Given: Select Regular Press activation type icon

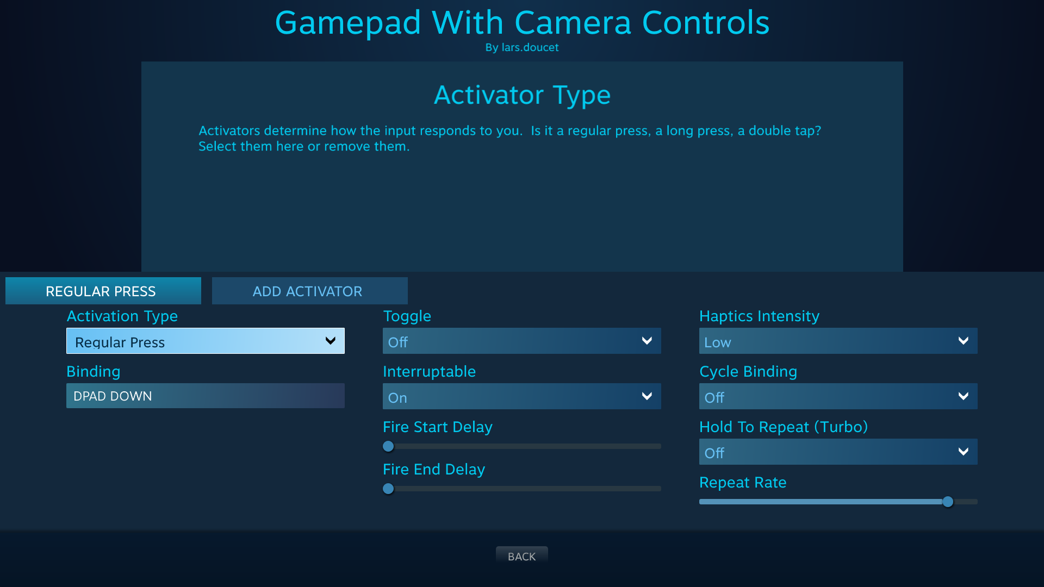Looking at the screenshot, I should click(x=206, y=340).
